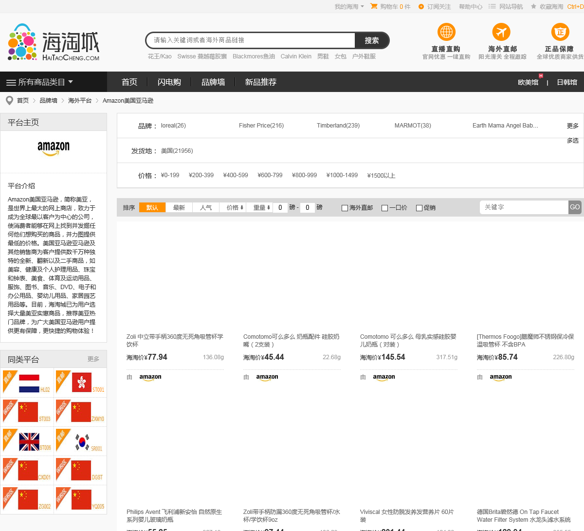Open the DGST China flag platform
Viewport: 584px width, 531px height.
tap(80, 470)
